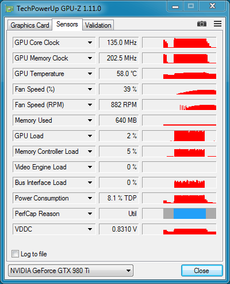
Task: Click the camera screenshot icon
Action: 202,24
